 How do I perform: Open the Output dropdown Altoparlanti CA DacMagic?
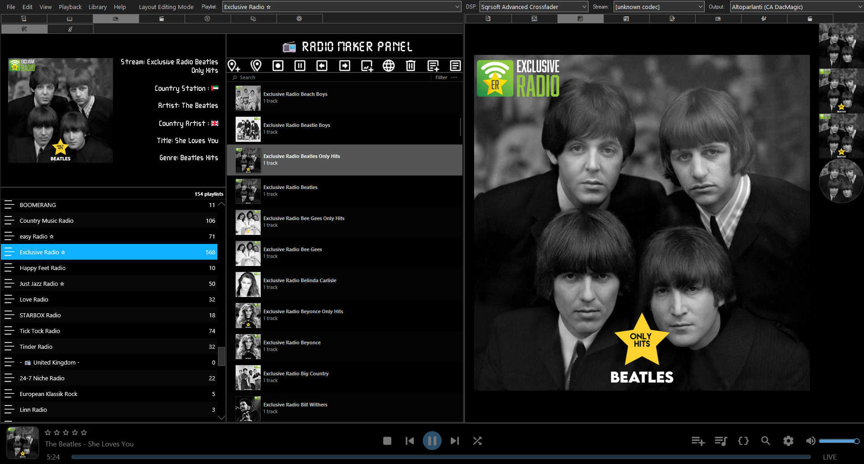(x=796, y=7)
